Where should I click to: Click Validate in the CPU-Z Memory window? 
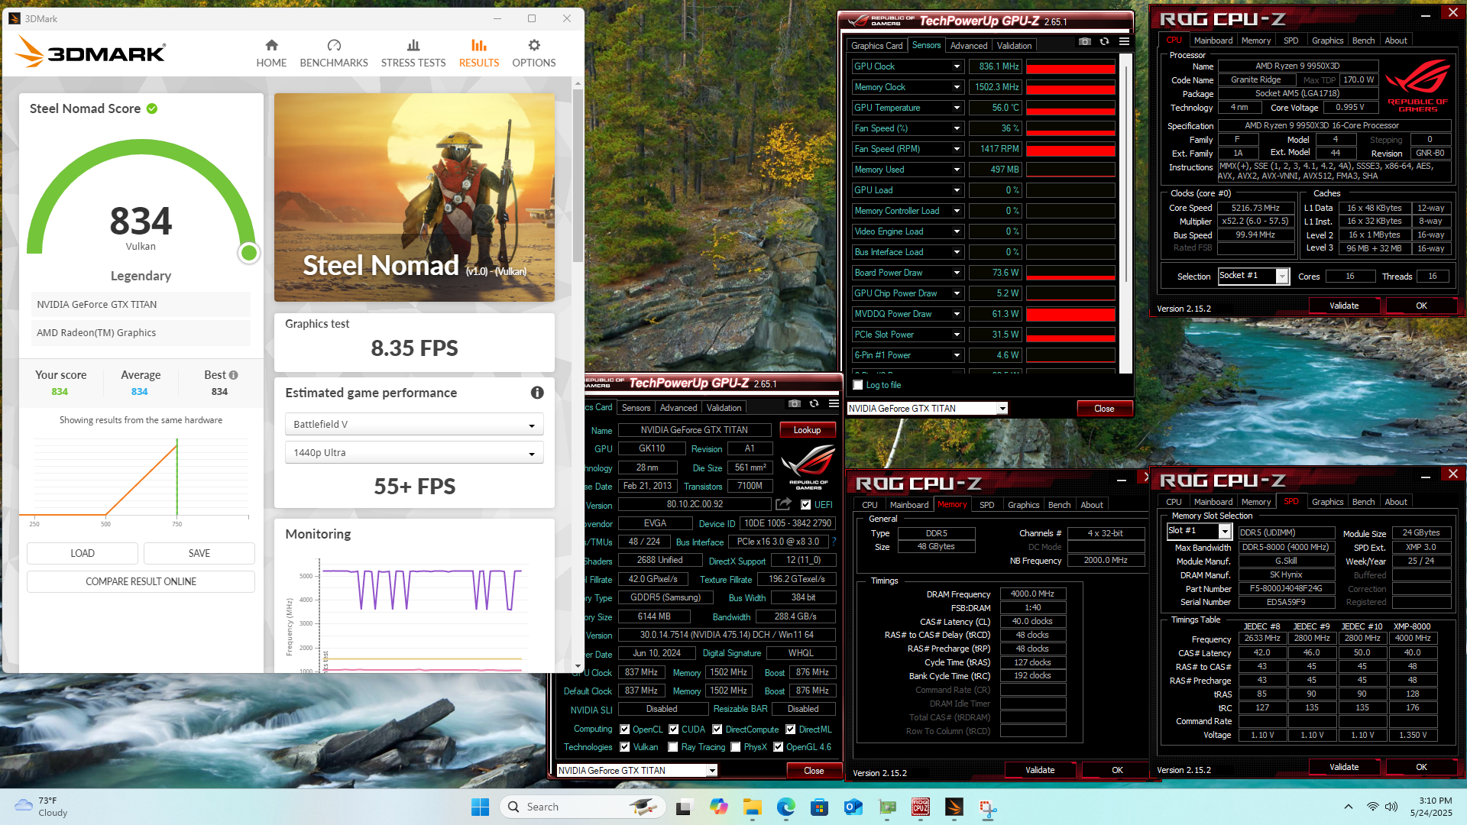(1040, 770)
